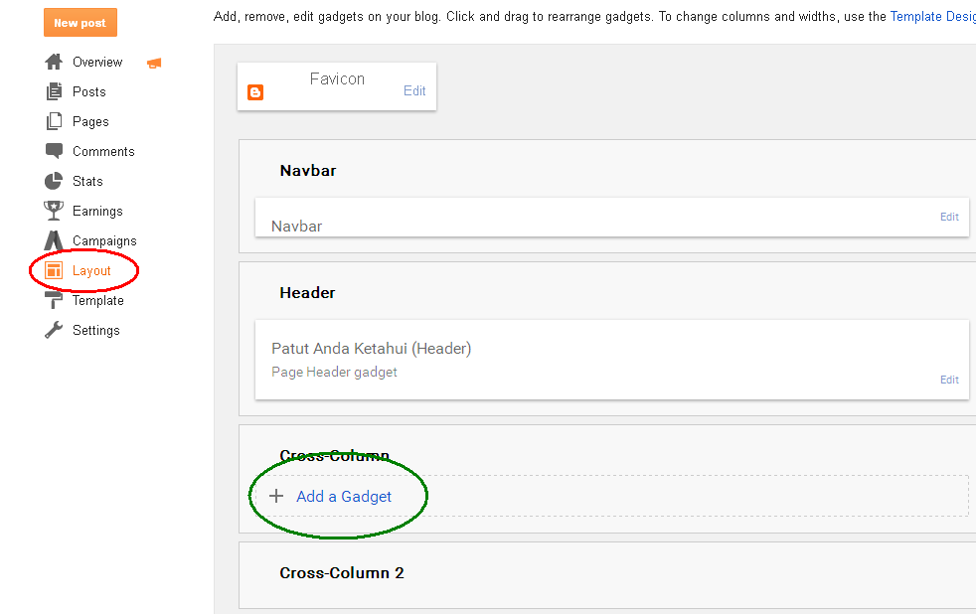The height and width of the screenshot is (614, 976).
Task: Click Edit on the Favicon gadget
Action: click(x=414, y=90)
